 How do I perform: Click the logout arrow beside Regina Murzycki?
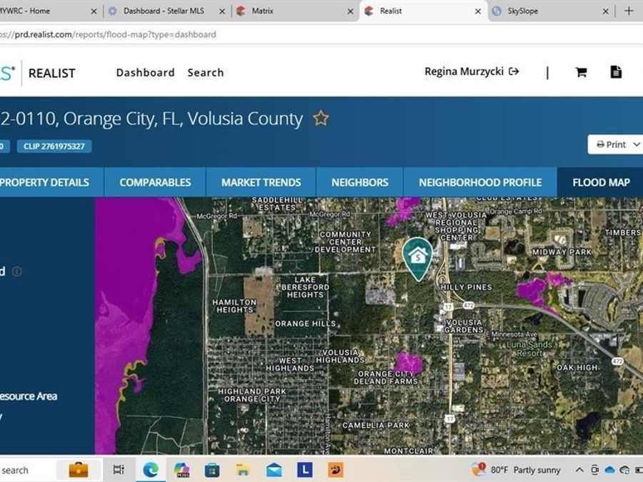click(514, 71)
